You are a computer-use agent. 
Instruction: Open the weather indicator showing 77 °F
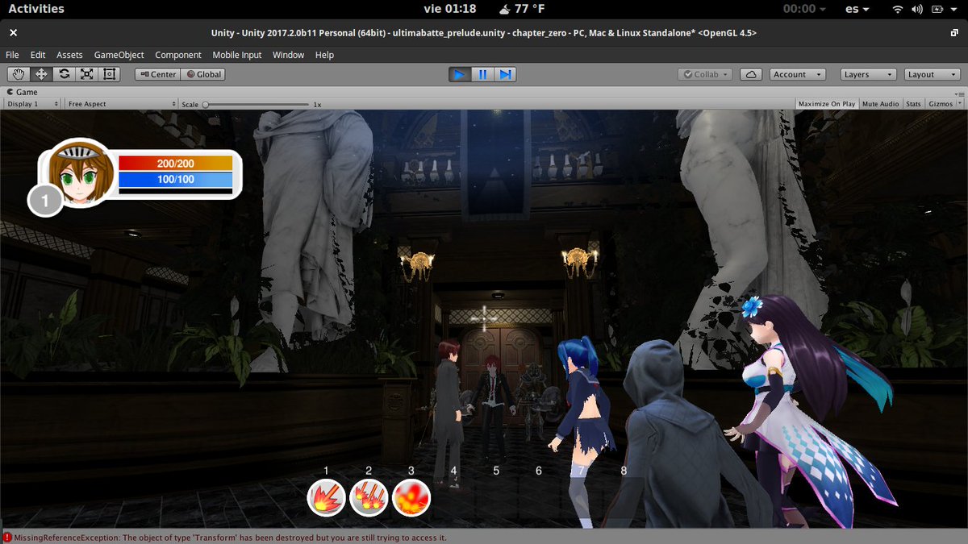(522, 9)
